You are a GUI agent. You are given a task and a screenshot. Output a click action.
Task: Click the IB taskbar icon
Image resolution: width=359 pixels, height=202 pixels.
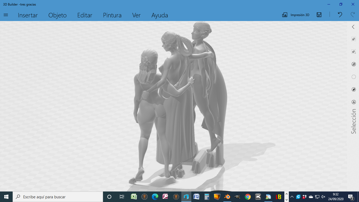coord(279,197)
